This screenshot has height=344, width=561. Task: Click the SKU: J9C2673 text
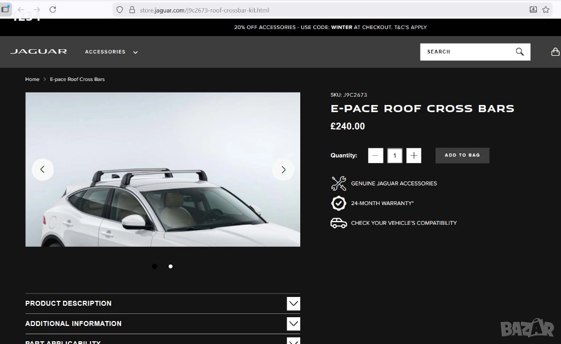(349, 95)
